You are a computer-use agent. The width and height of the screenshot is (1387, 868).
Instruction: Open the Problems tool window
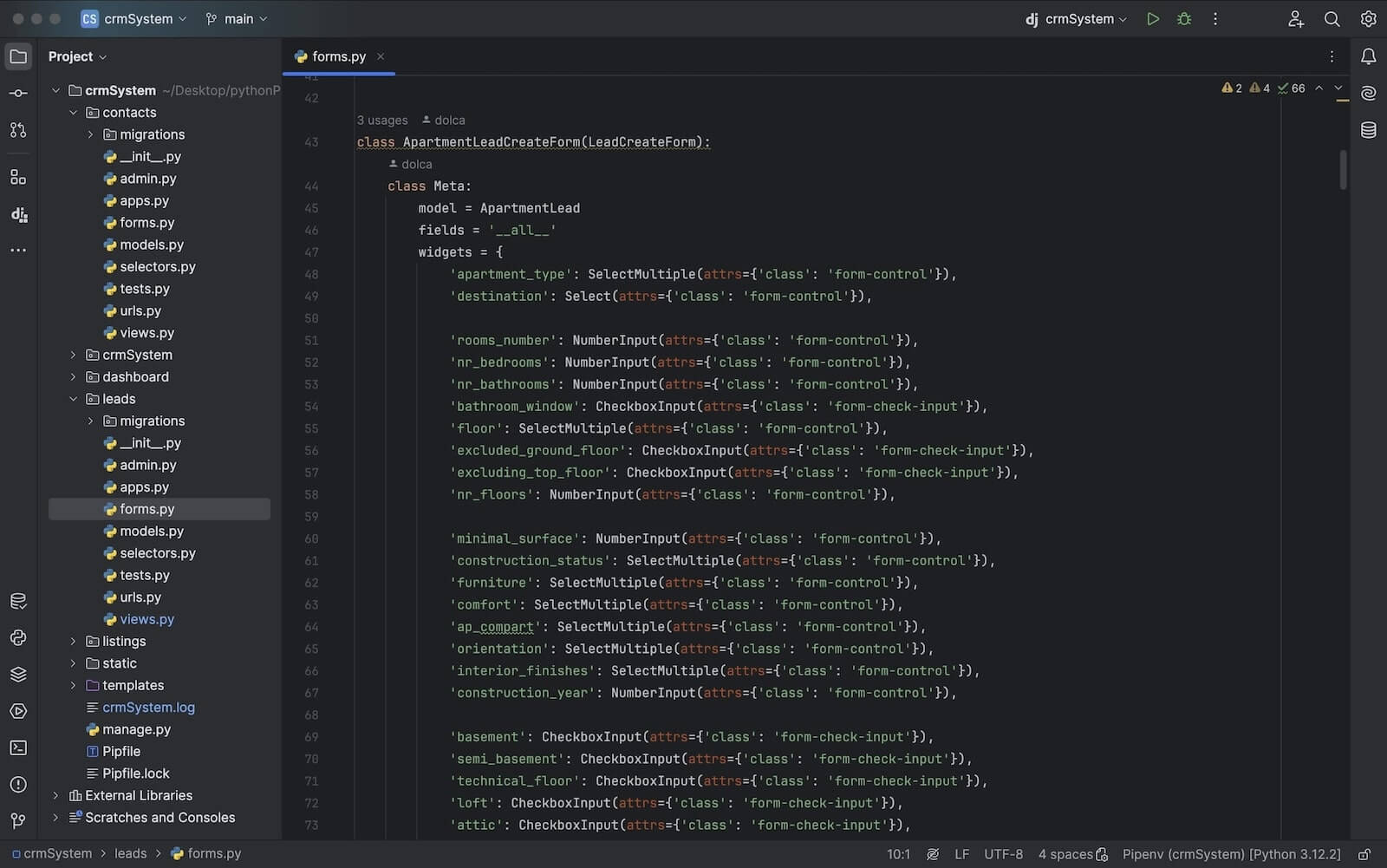click(18, 785)
